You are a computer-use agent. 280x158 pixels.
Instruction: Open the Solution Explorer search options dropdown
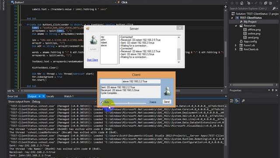tap(277, 8)
